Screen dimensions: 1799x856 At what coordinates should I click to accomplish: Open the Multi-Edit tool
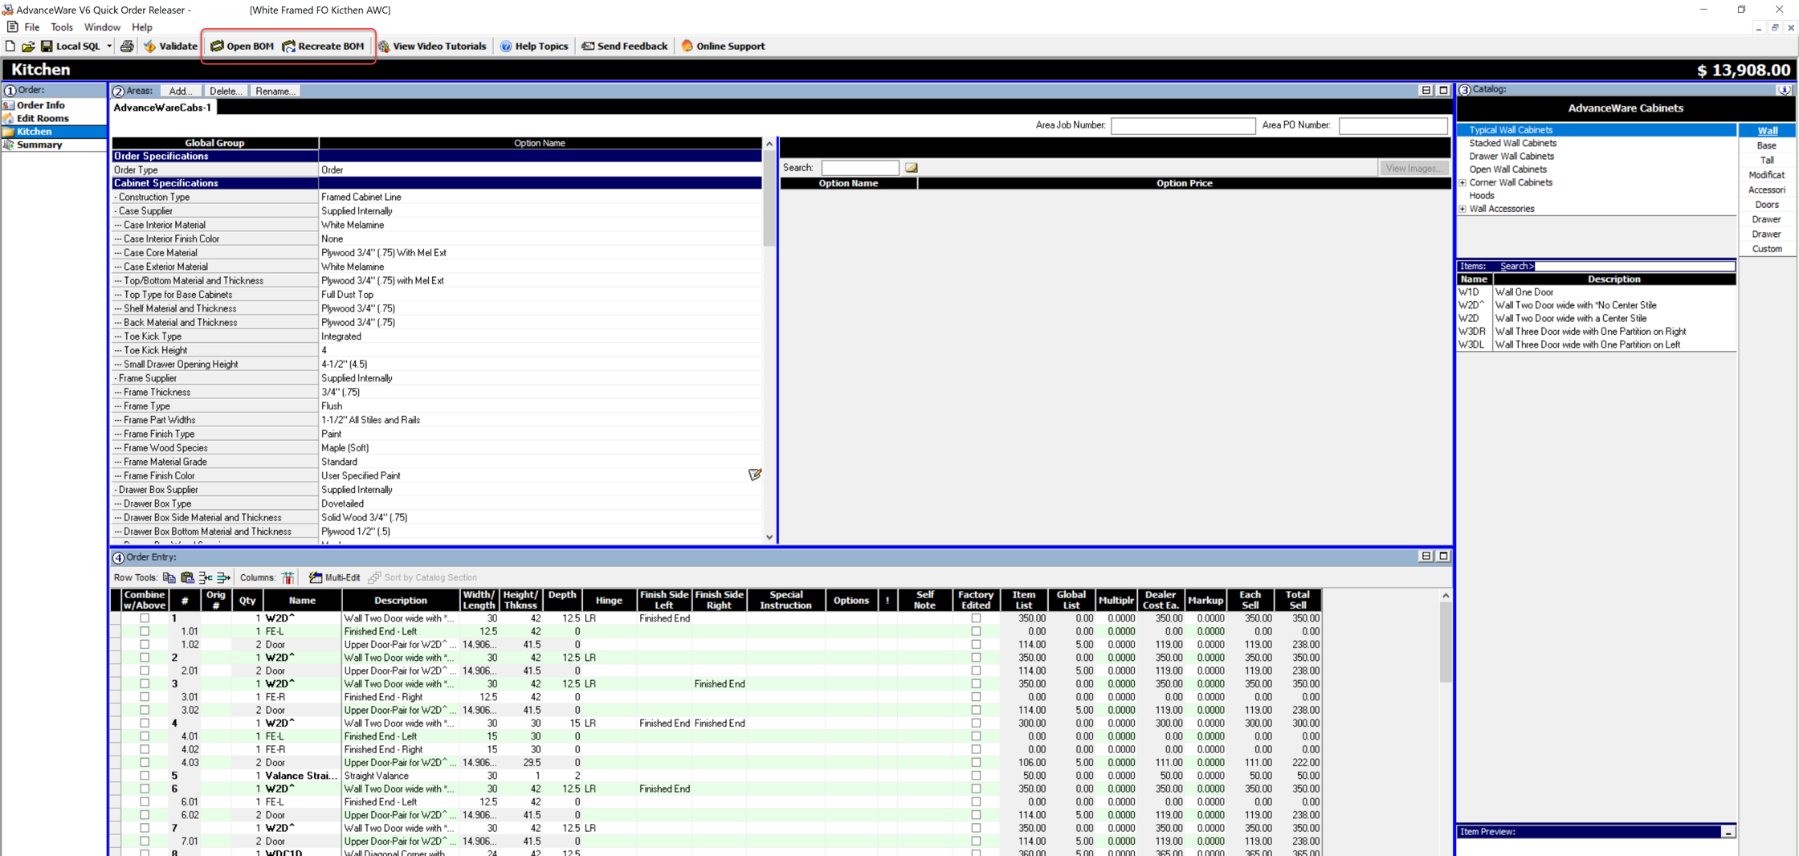click(x=333, y=577)
